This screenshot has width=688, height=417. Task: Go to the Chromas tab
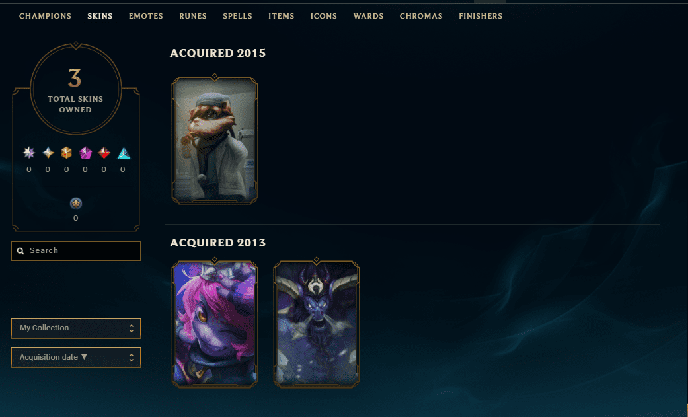[x=421, y=16]
